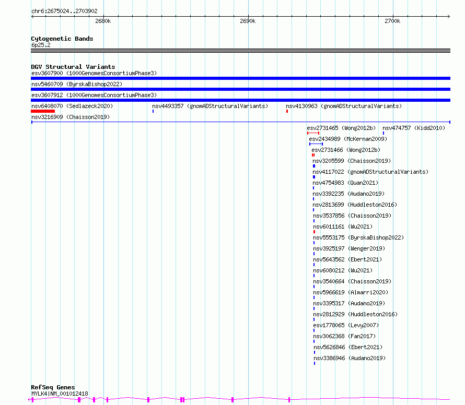Select nsv3062368 (Fan2017) label
The width and height of the screenshot is (465, 405).
344,336
